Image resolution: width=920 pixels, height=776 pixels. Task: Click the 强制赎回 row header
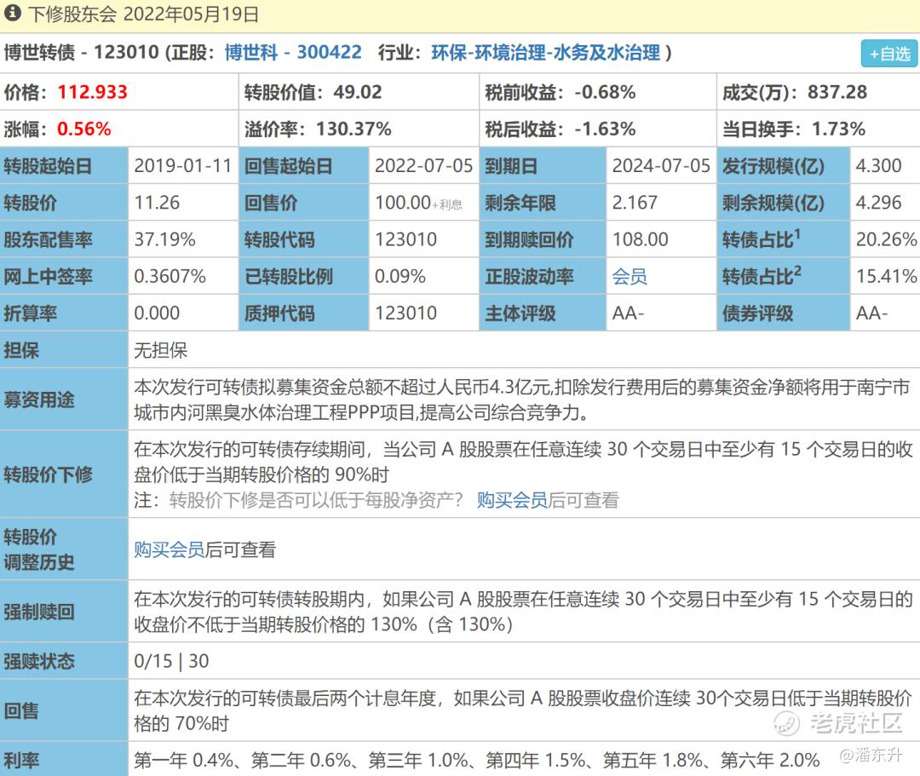[x=63, y=612]
